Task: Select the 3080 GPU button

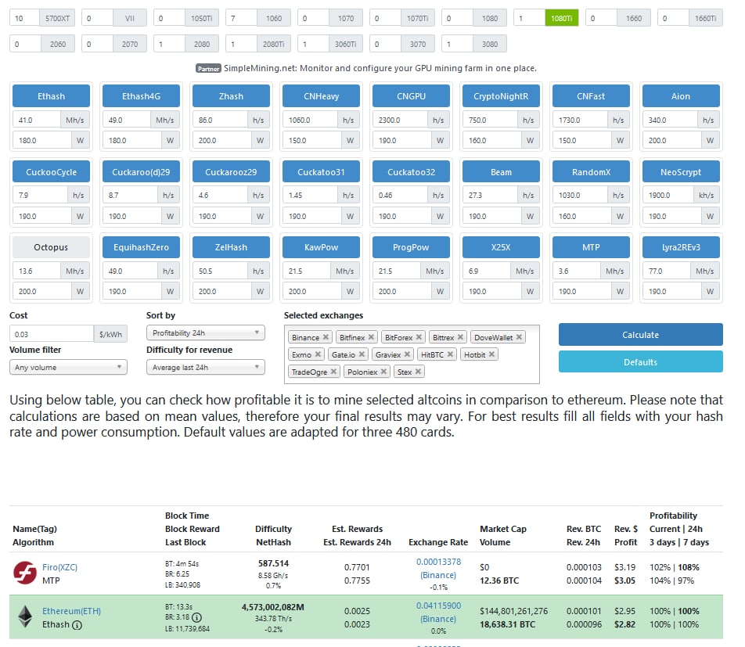Action: [x=489, y=44]
